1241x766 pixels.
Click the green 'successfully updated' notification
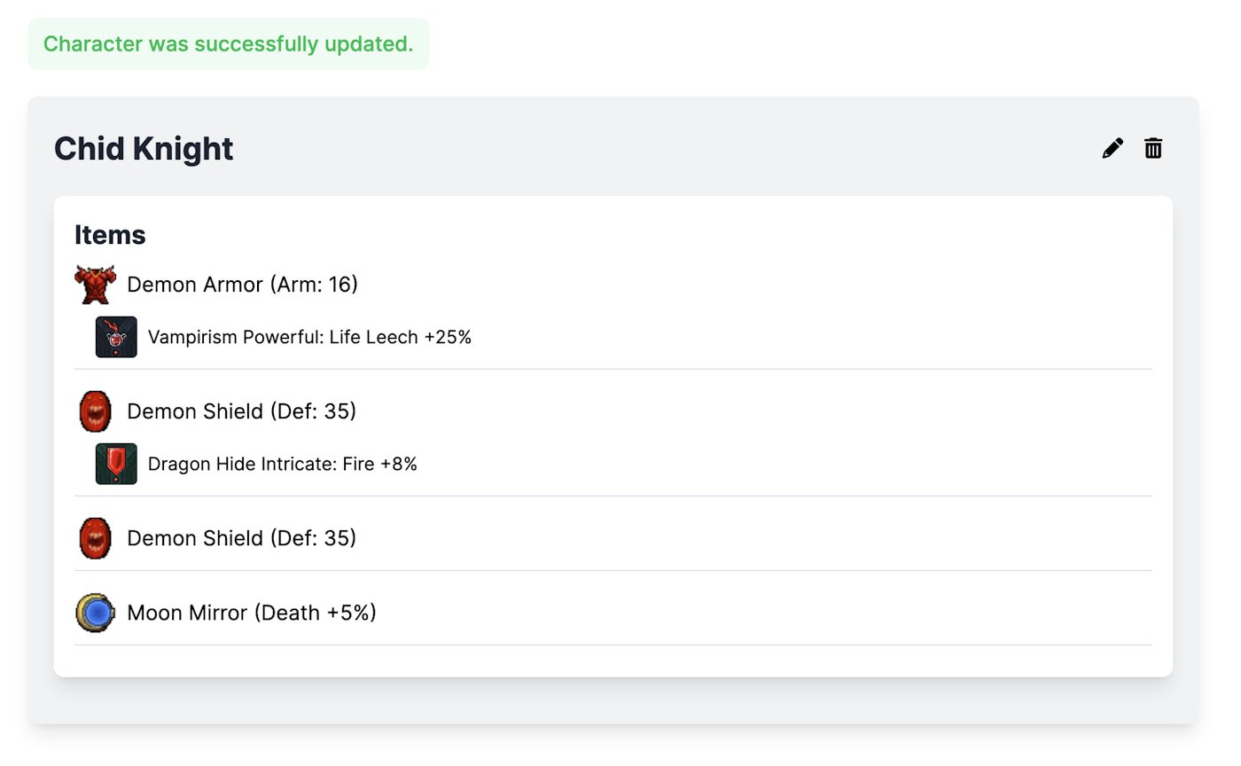tap(228, 44)
